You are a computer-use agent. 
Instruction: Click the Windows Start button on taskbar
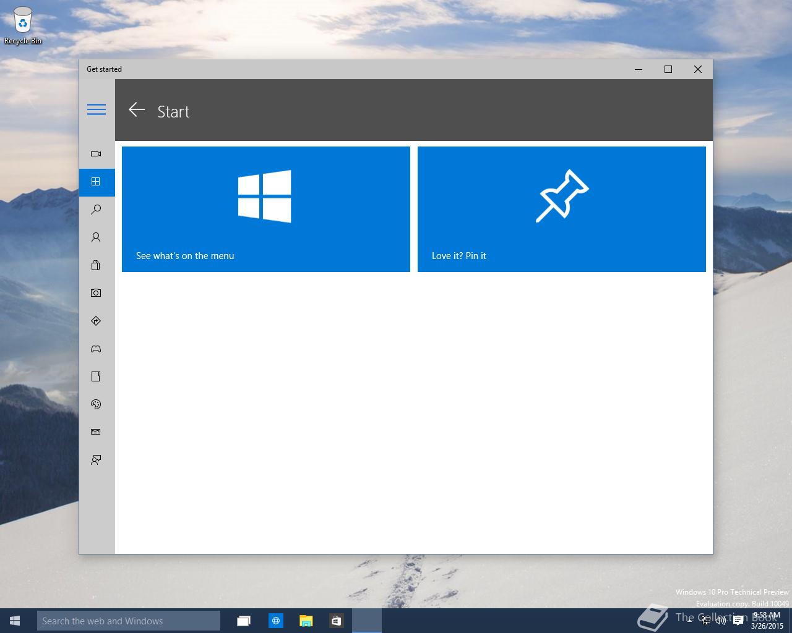15,621
